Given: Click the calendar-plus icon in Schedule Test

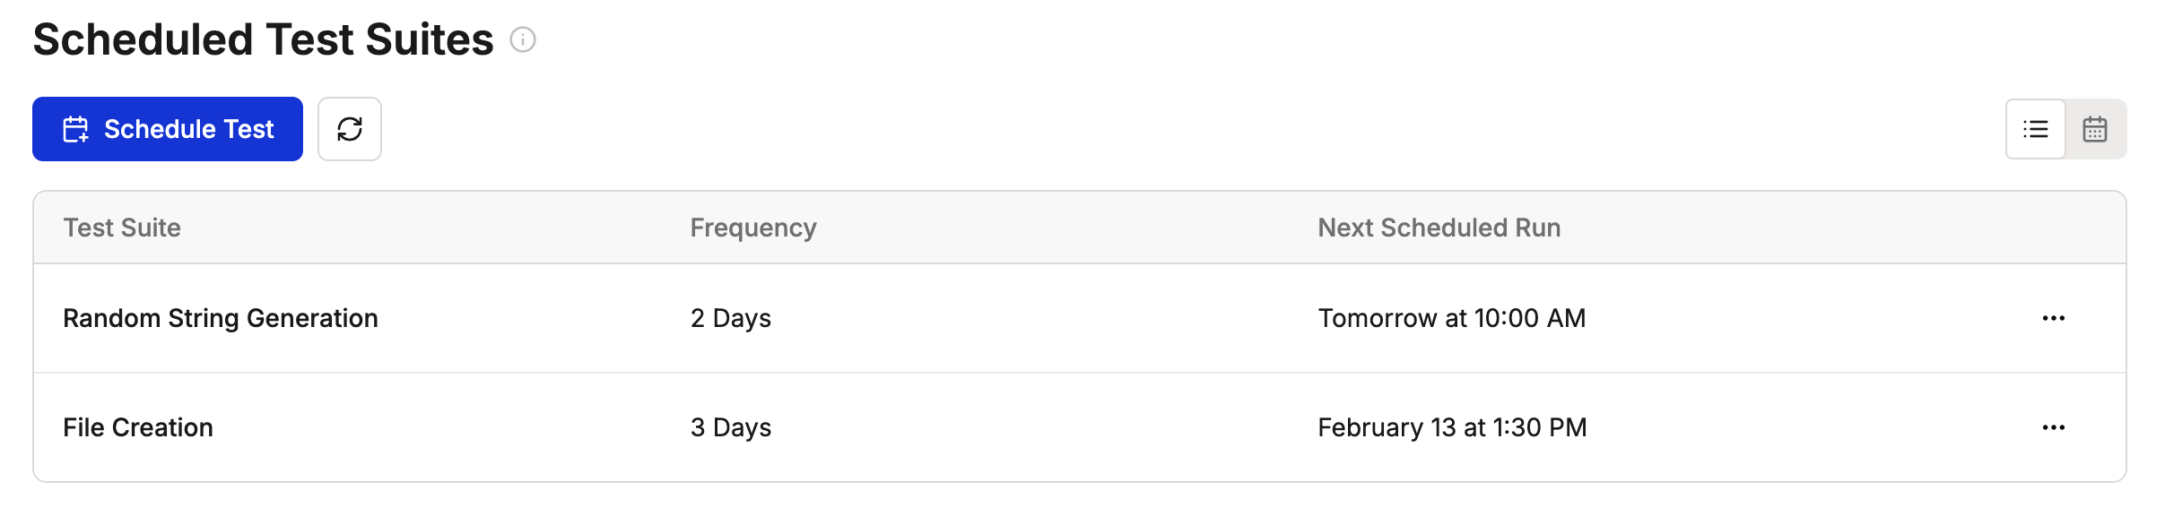Looking at the screenshot, I should [x=75, y=129].
